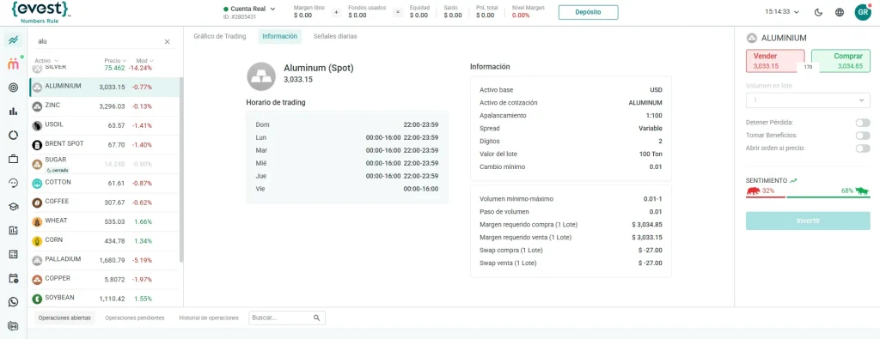Click the search magnifier icon in operations bar
Viewport: 880px width, 339px height.
pos(316,318)
